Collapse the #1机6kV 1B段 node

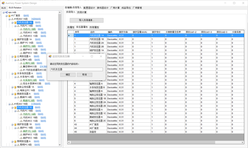pos(9,104)
